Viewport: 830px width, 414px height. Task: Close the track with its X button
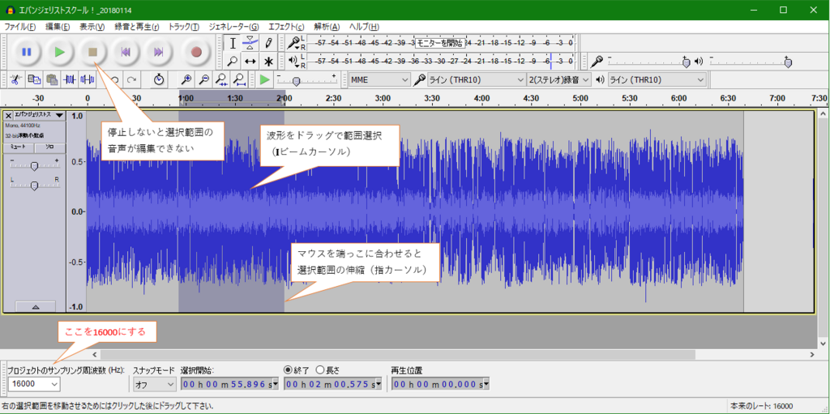click(x=8, y=115)
